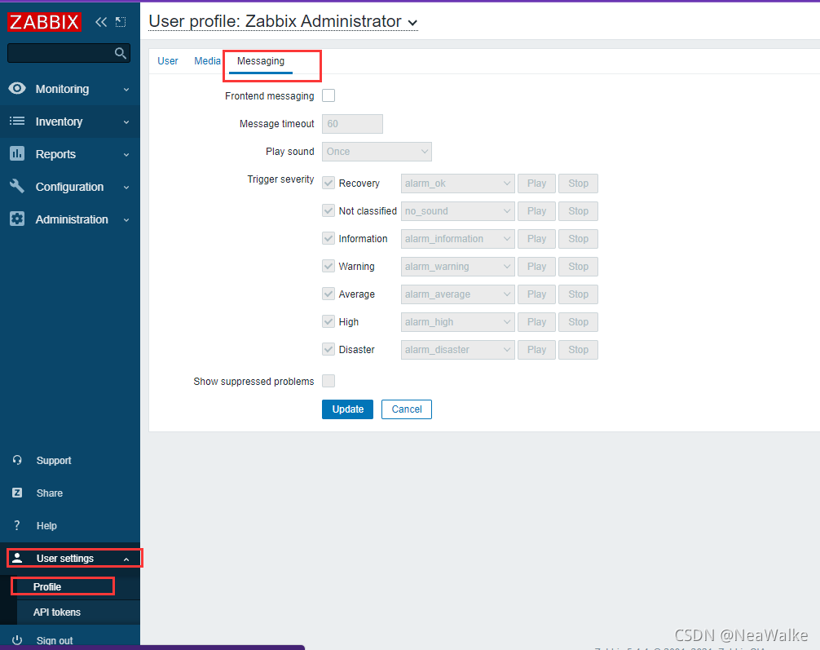
Task: Expand the Configuration menu chevron
Action: [x=126, y=188]
